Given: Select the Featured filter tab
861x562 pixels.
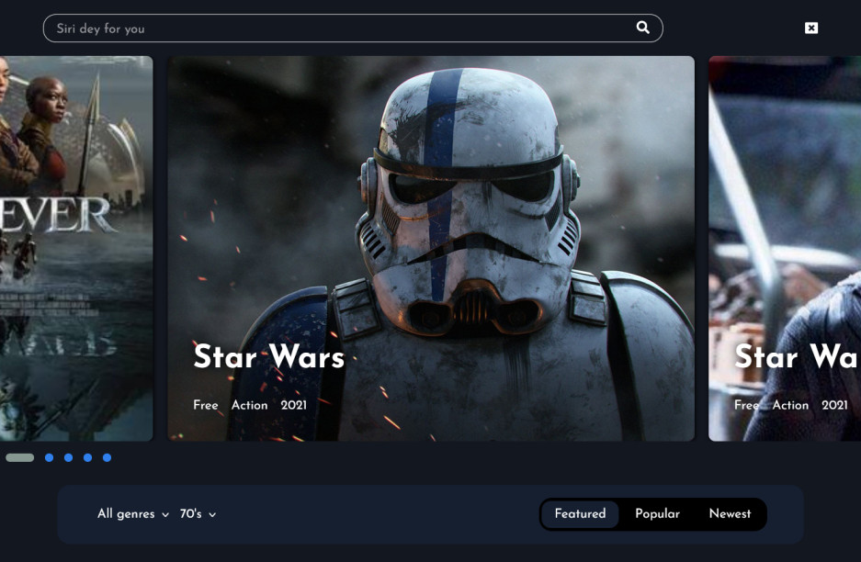Looking at the screenshot, I should click(x=580, y=513).
